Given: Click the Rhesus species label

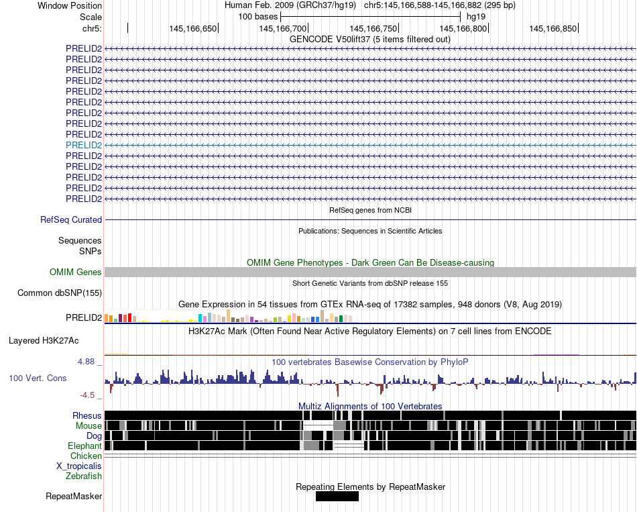Looking at the screenshot, I should (x=87, y=415).
